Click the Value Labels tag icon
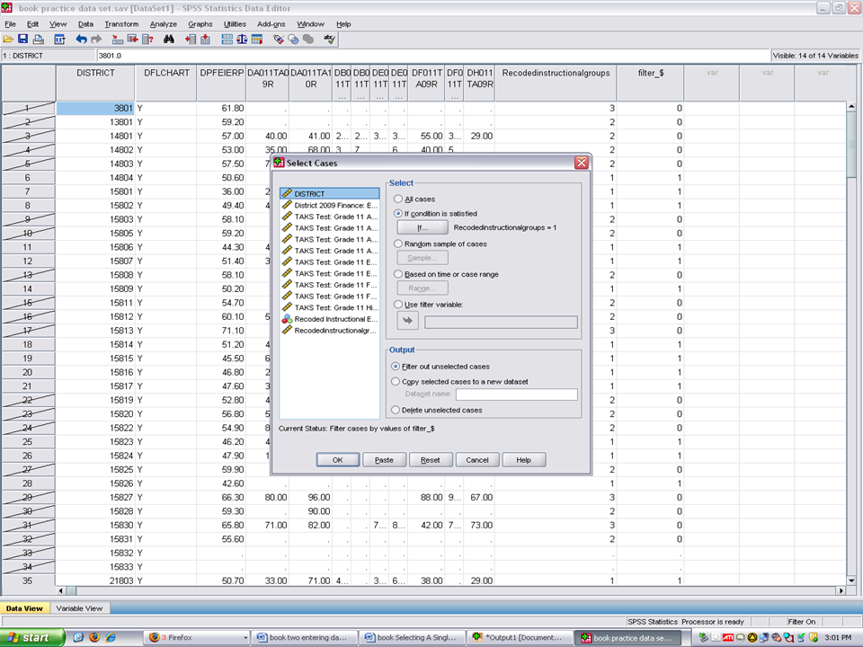The width and height of the screenshot is (863, 647). tap(279, 40)
